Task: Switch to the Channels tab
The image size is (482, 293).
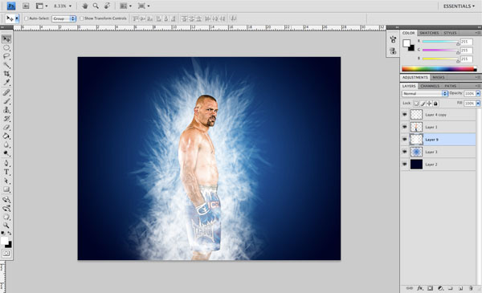Action: [430, 86]
